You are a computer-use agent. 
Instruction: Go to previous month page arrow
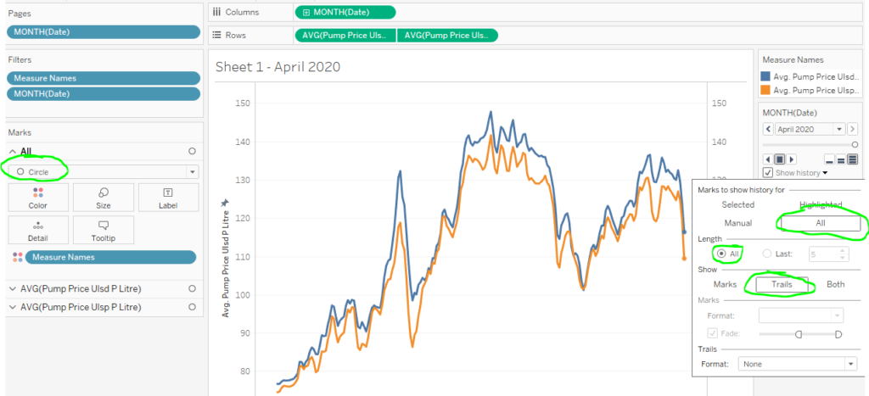coord(768,129)
